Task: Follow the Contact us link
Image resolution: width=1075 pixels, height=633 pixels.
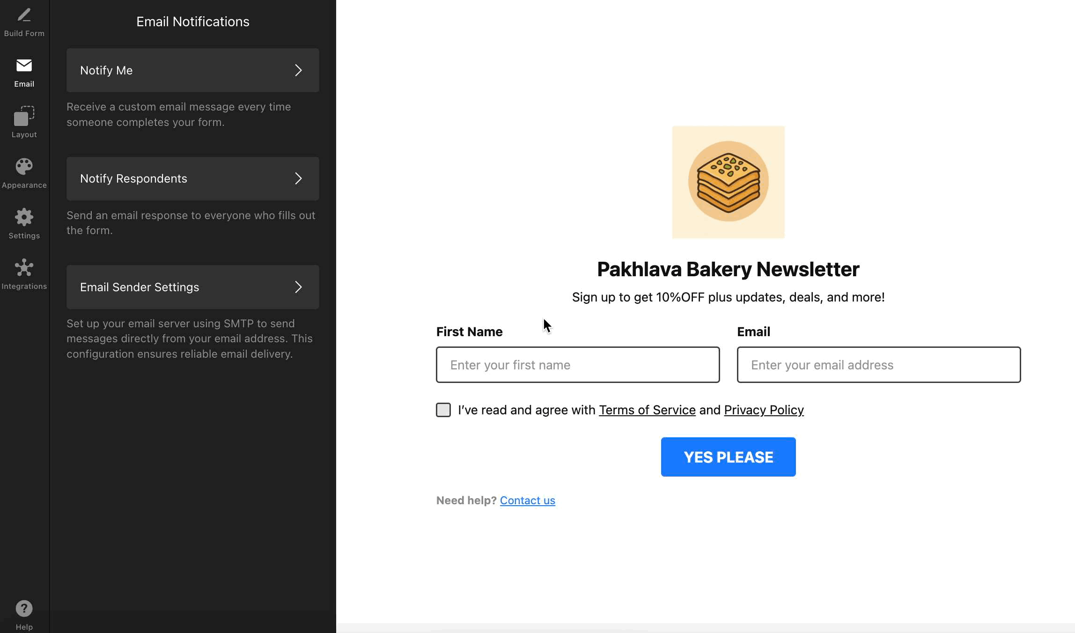Action: click(527, 501)
